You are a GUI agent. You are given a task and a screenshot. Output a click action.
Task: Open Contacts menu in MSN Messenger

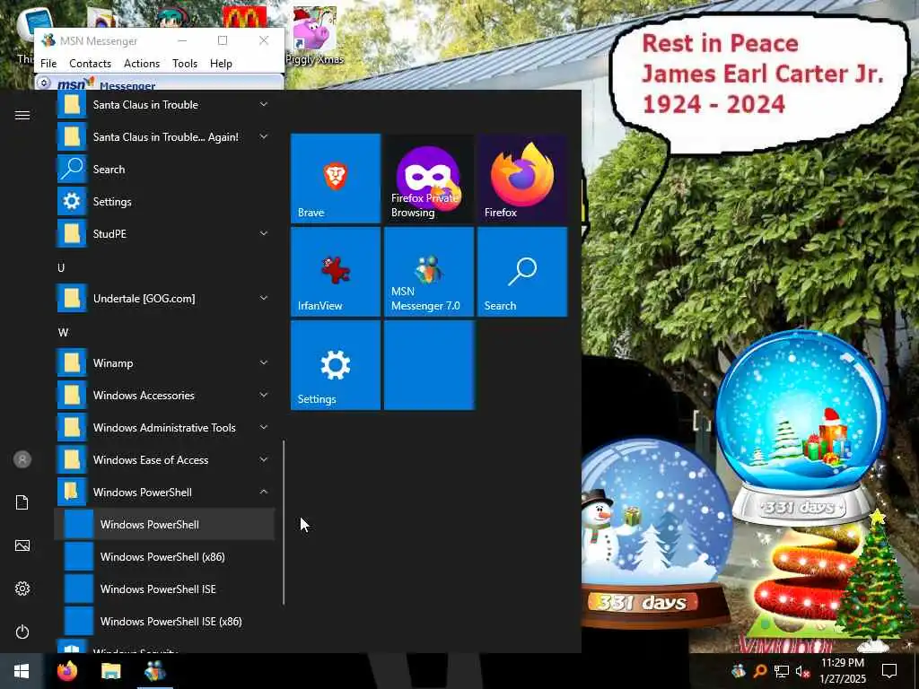[x=90, y=64]
